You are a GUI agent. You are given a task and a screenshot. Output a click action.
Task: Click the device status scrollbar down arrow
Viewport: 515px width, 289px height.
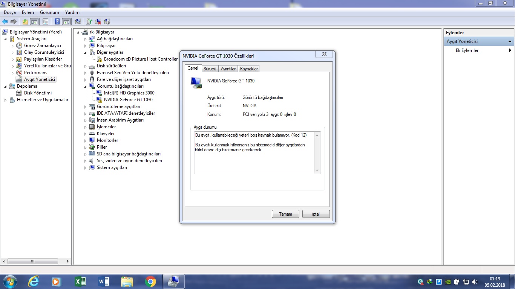click(x=317, y=170)
